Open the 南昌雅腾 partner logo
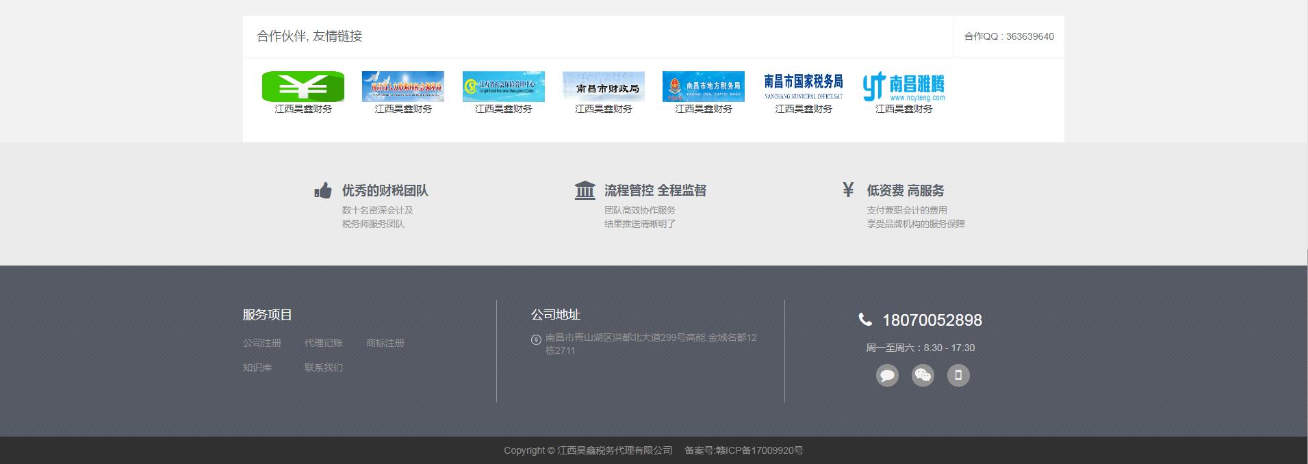 click(x=903, y=86)
